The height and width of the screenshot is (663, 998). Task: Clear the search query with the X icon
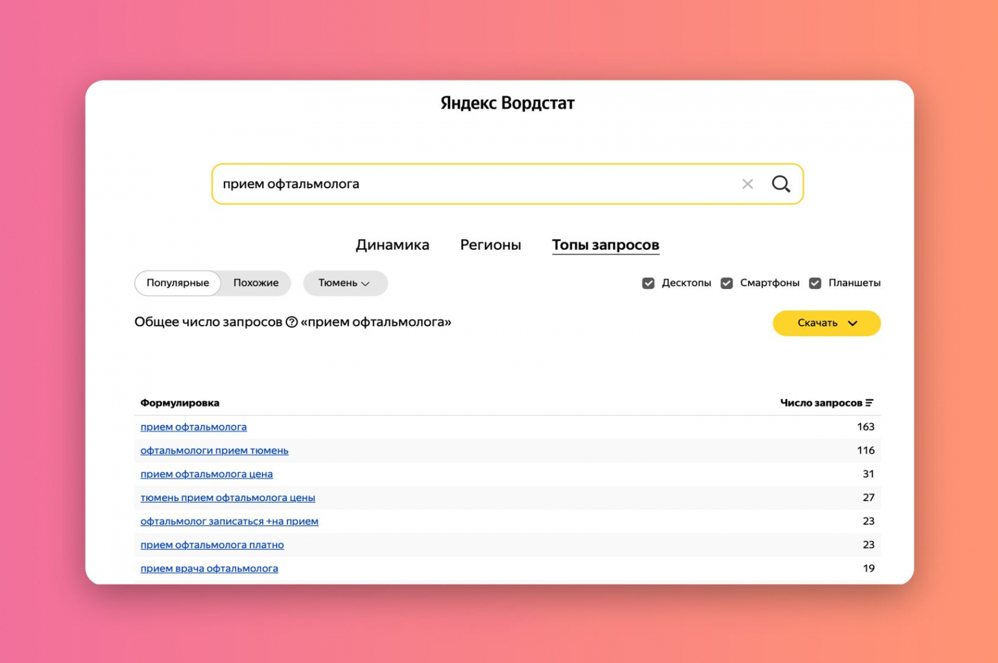click(x=747, y=184)
